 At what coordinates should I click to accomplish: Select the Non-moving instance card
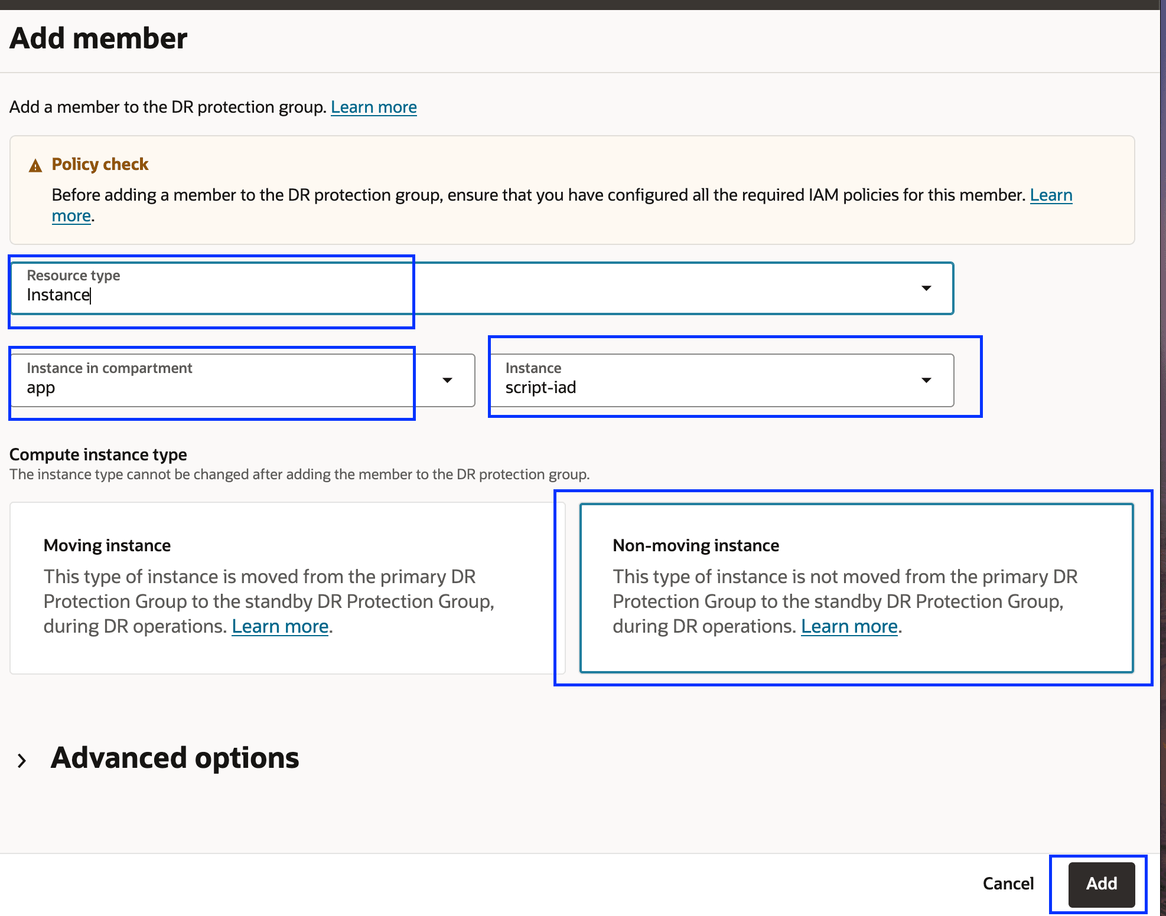pyautogui.click(x=856, y=588)
